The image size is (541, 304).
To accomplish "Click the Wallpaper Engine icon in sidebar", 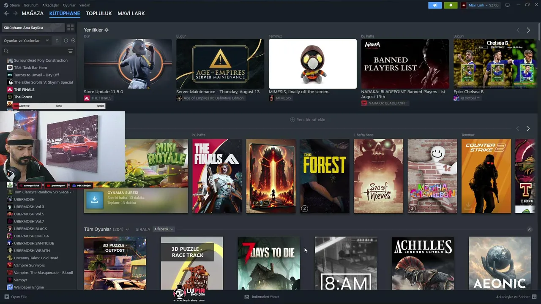I will [x=10, y=287].
